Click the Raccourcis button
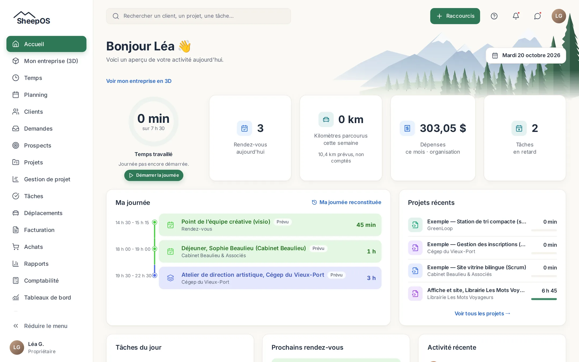This screenshot has height=362, width=579. point(455,16)
